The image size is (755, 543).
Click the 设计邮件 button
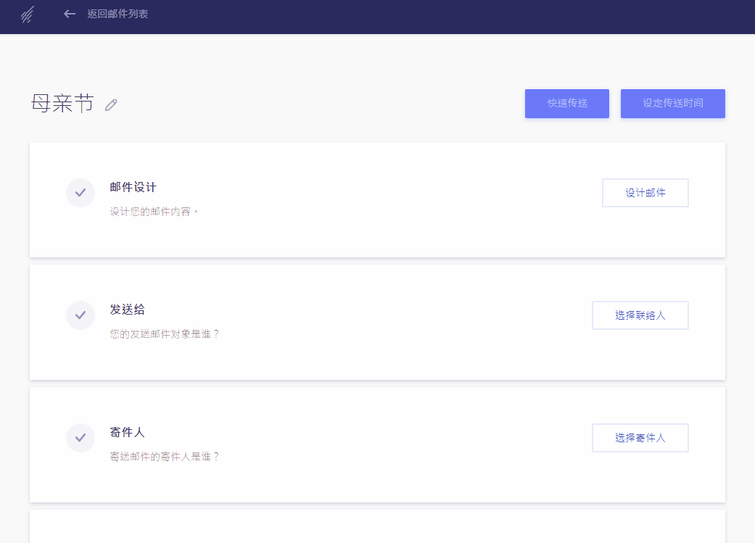pos(645,193)
